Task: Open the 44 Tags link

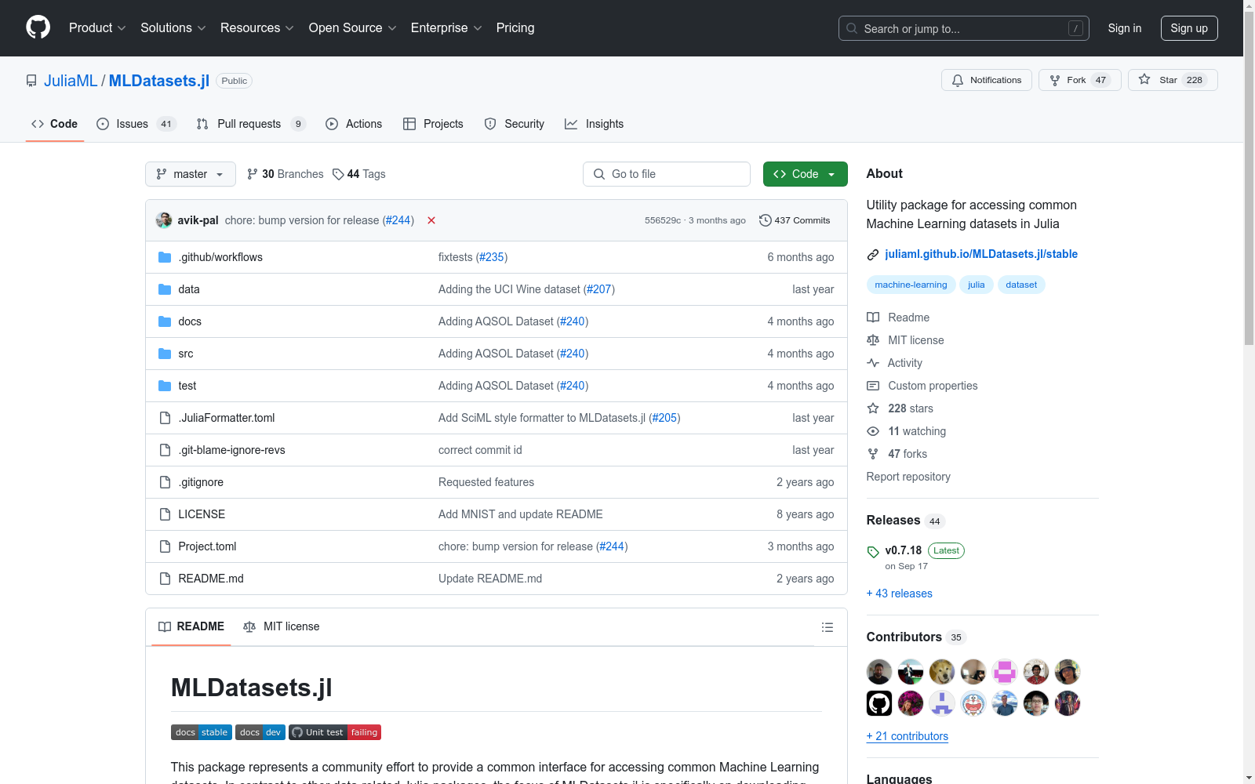Action: 359,174
